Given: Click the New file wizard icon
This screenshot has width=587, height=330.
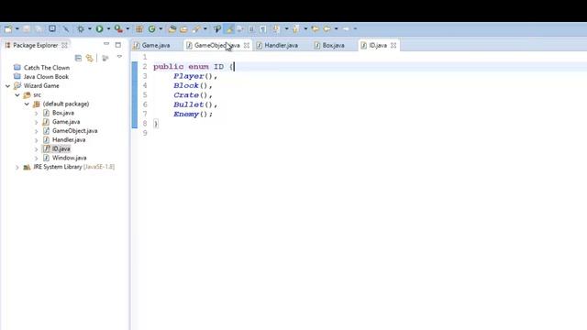Looking at the screenshot, I should click(8, 28).
